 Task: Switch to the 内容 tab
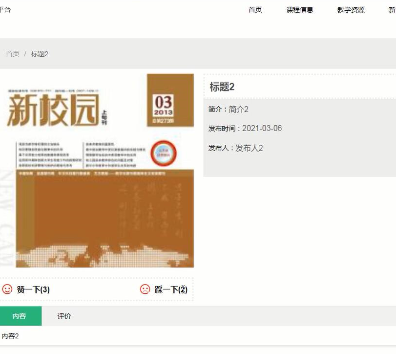21,316
